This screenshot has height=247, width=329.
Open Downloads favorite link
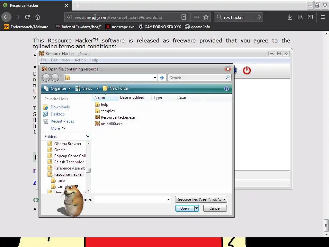(57, 107)
